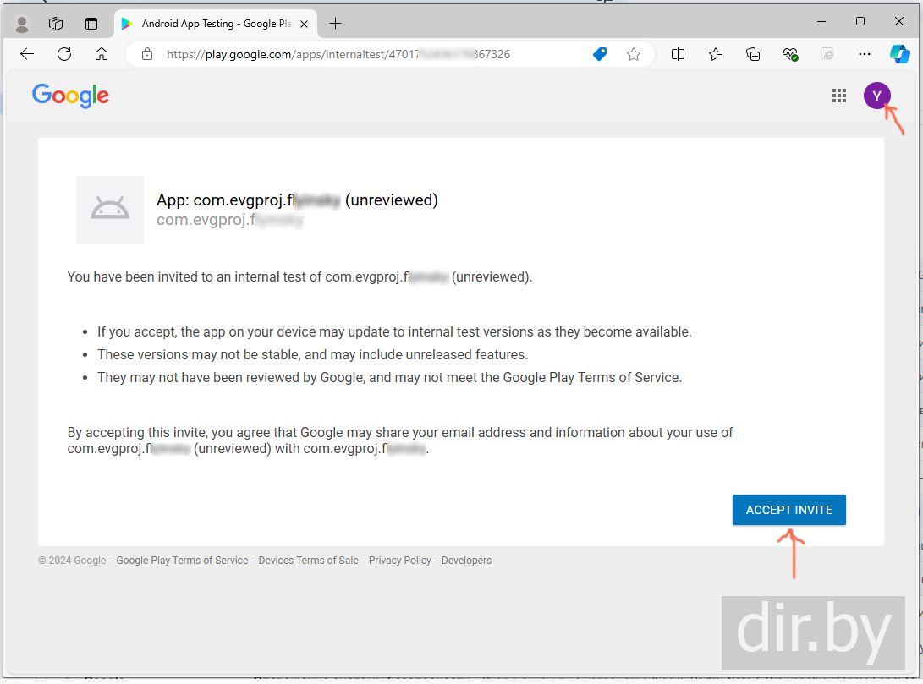Open the Copilot sidebar

pos(899,54)
